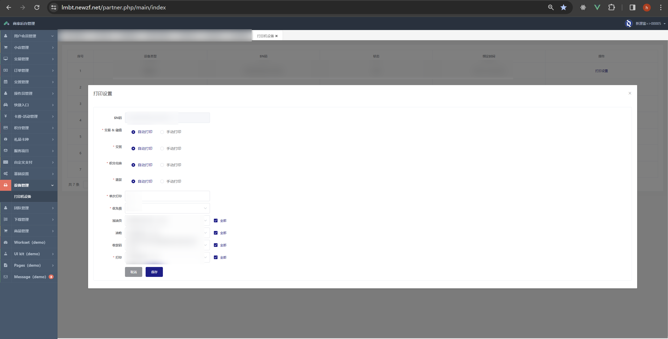Screen dimensions: 668x339
Task: Click the 快捷入口 car icon
Action: tap(5, 105)
